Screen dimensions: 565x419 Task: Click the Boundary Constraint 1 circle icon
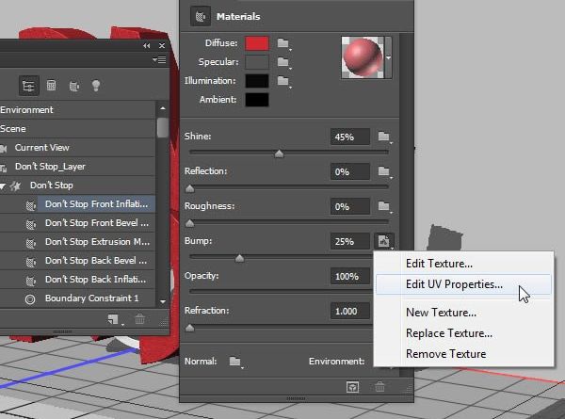tap(30, 299)
